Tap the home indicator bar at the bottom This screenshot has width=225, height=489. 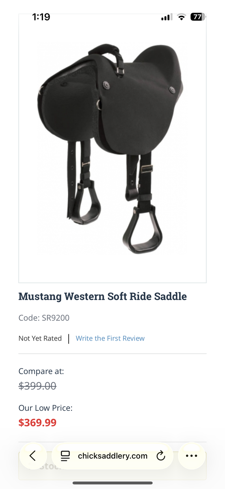coord(112,483)
